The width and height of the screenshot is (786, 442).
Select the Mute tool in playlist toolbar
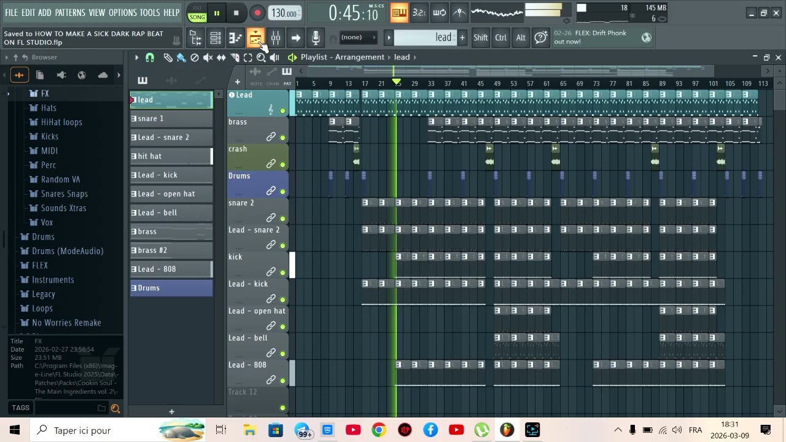[208, 57]
